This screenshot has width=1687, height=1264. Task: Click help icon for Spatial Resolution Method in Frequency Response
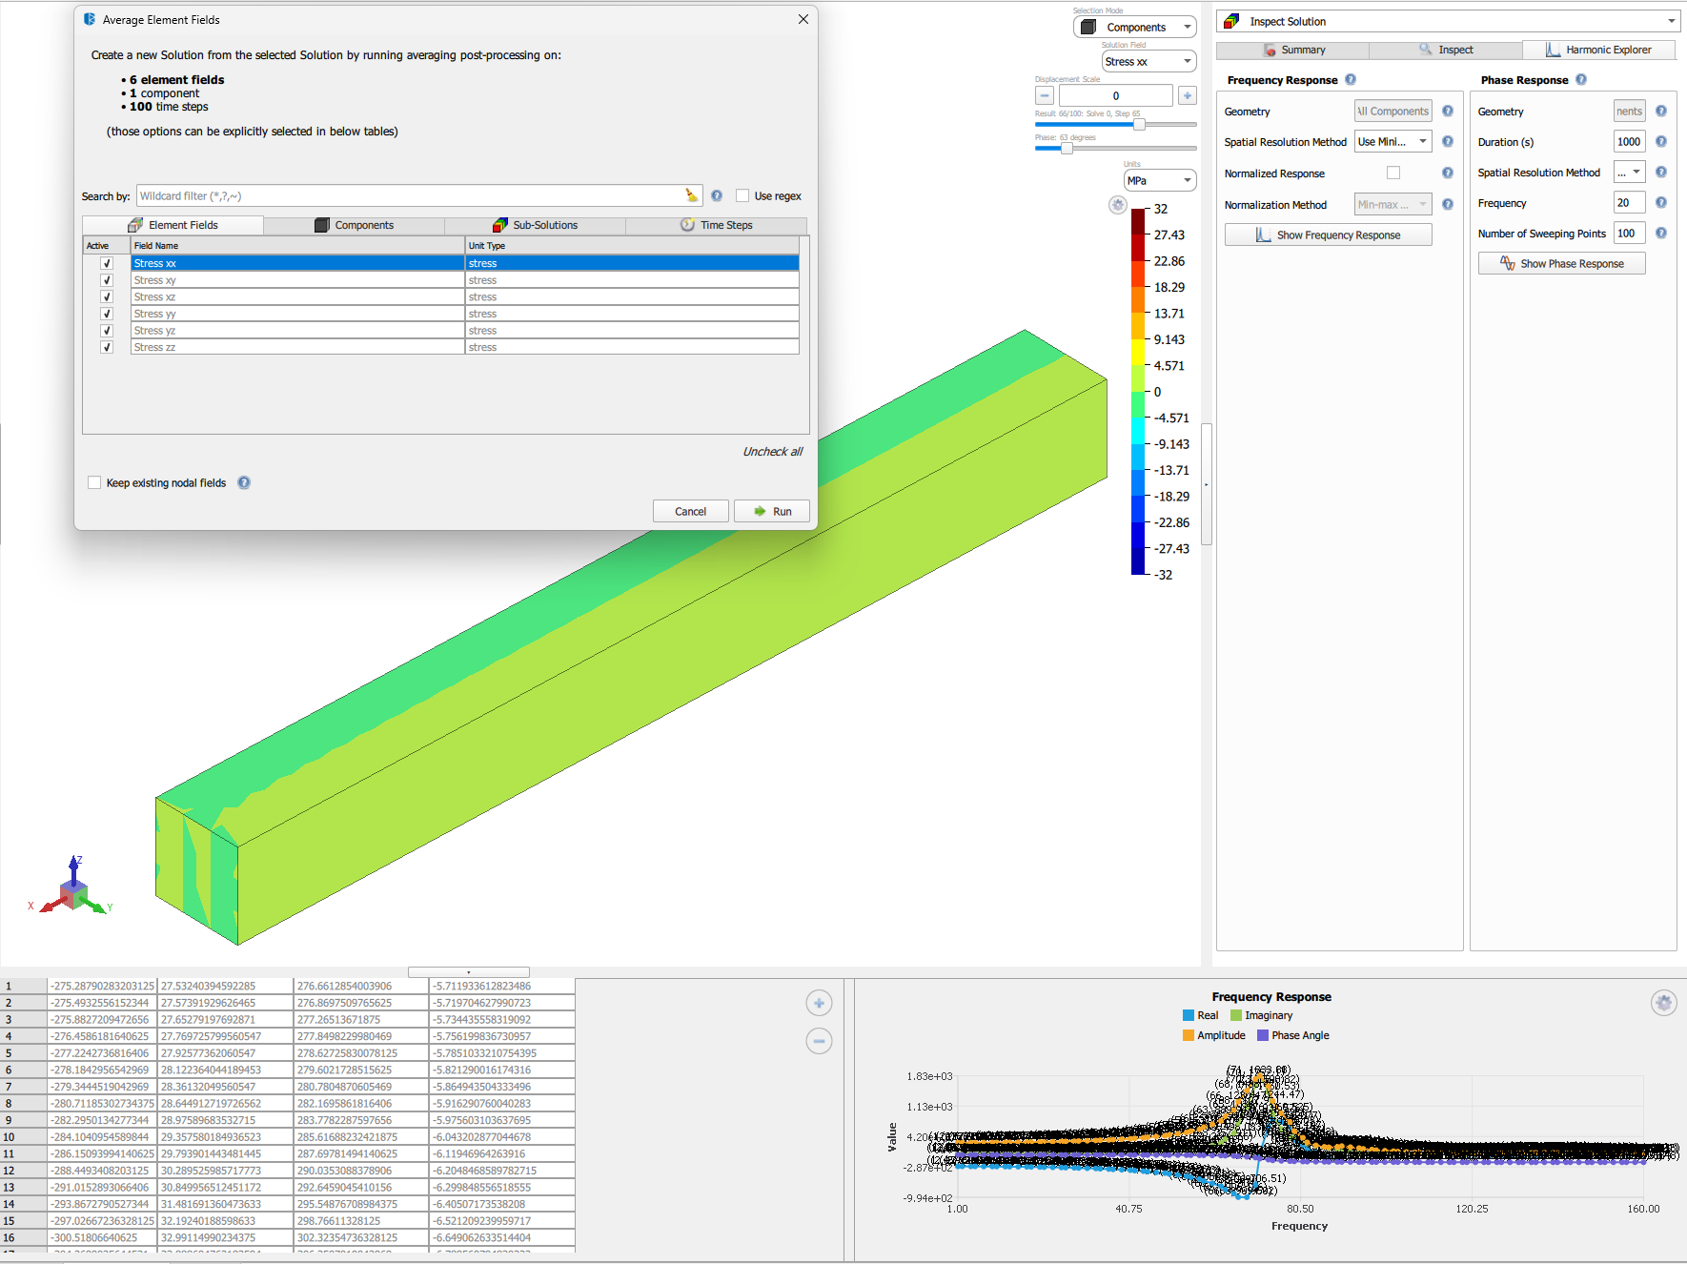(1448, 142)
